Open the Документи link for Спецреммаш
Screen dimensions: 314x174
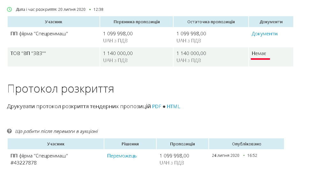tap(265, 34)
